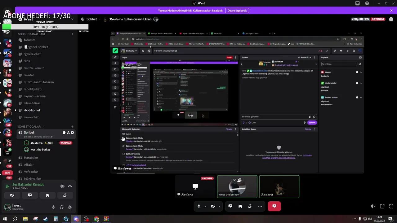
Task: Open Chrome from the taskbar
Action: pos(96,219)
